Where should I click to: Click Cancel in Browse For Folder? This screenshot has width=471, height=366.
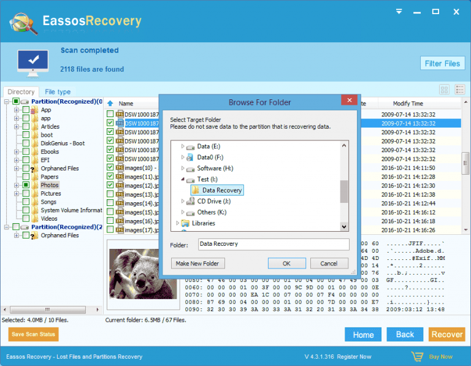329,264
